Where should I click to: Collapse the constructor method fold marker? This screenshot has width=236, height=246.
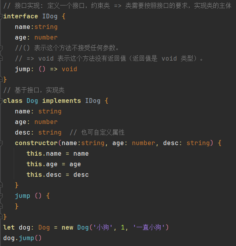coord(2,143)
